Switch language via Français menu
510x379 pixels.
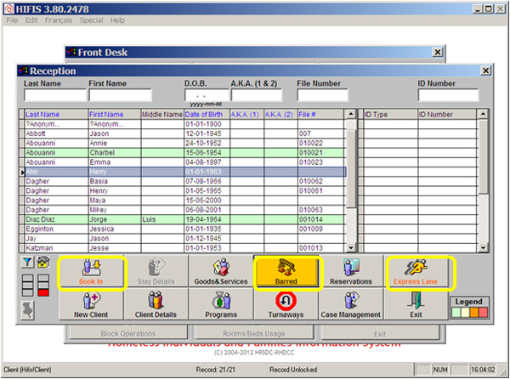pyautogui.click(x=58, y=20)
